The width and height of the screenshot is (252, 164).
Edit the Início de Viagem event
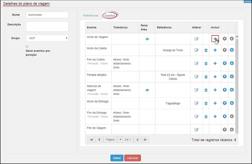[x=196, y=39]
